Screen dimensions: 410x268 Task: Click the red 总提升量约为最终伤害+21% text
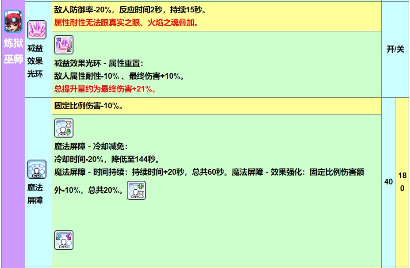104,89
